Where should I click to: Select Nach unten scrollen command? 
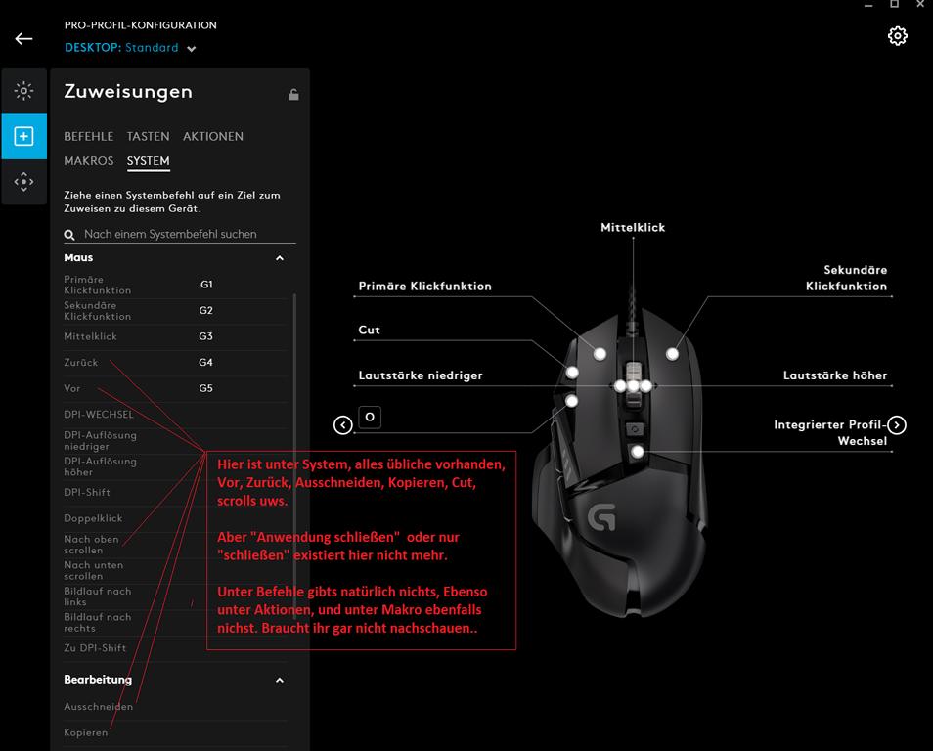[94, 571]
